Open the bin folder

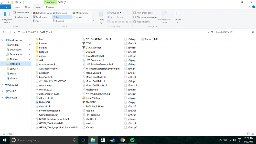(39, 39)
